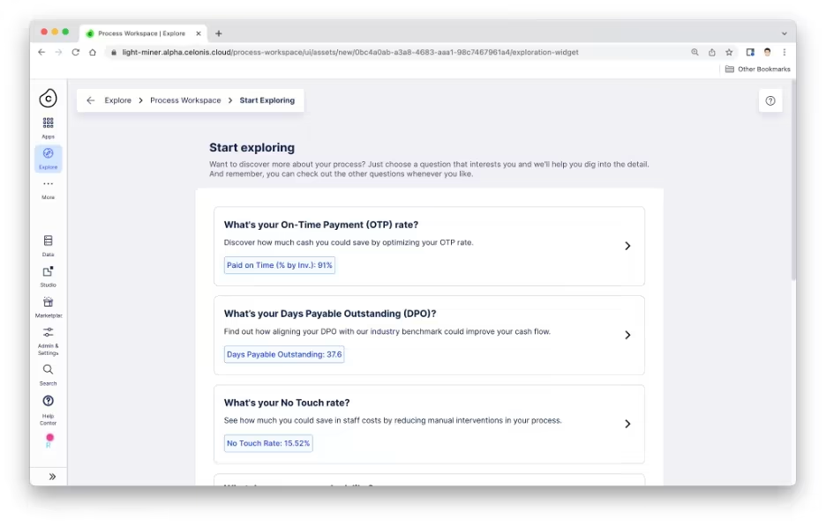This screenshot has width=826, height=525.
Task: Expand the sidebar with the double chevron
Action: [52, 477]
